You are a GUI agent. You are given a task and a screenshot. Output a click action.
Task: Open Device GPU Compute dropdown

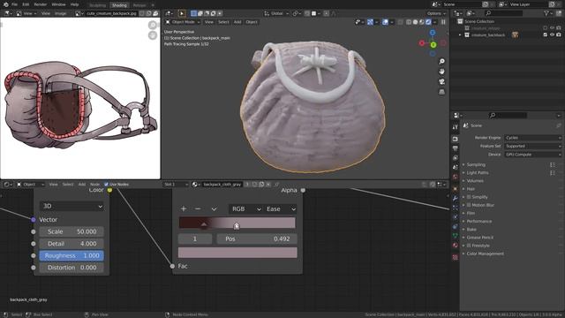tap(532, 155)
